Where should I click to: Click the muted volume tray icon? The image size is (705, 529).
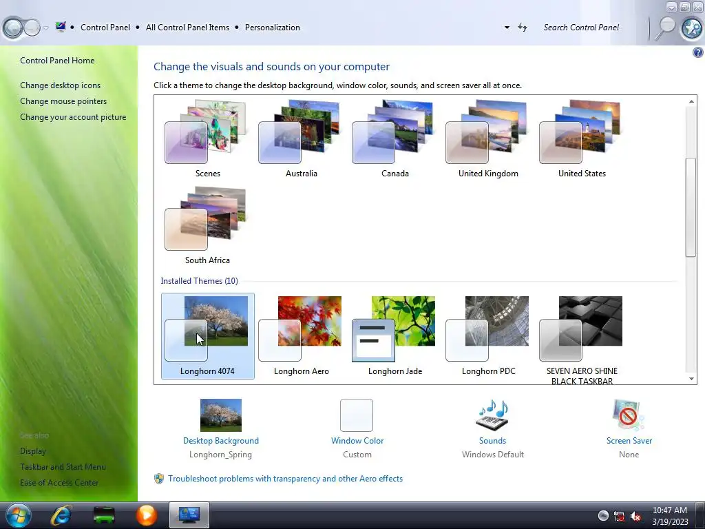coord(635,517)
